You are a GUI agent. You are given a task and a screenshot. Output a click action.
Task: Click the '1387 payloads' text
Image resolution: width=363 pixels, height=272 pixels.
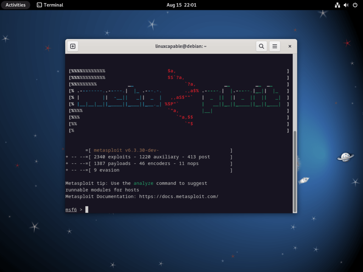click(112, 163)
